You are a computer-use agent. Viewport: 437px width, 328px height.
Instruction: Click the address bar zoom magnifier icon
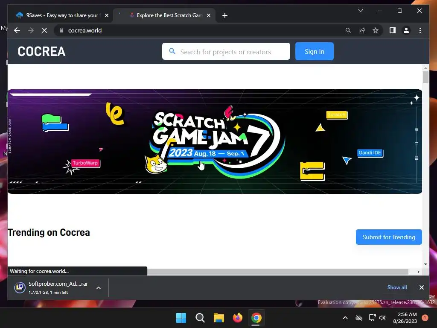point(348,30)
